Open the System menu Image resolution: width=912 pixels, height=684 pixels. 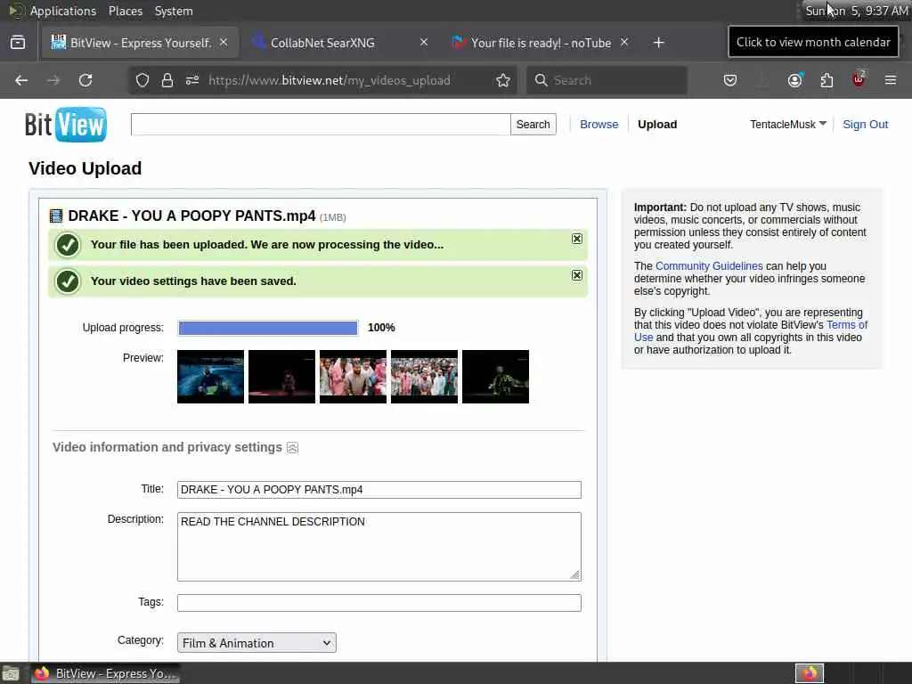174,11
